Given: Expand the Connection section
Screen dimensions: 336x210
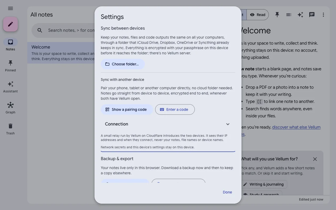Looking at the screenshot, I should pos(168,124).
